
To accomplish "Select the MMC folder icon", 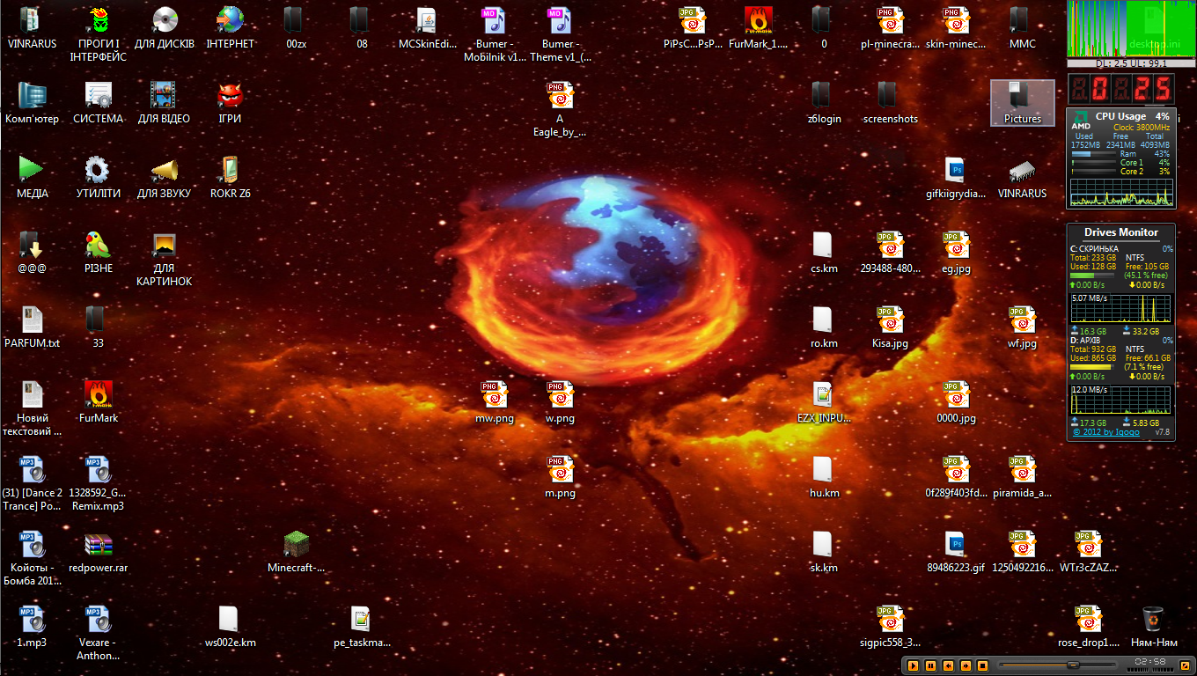I will 1022,28.
